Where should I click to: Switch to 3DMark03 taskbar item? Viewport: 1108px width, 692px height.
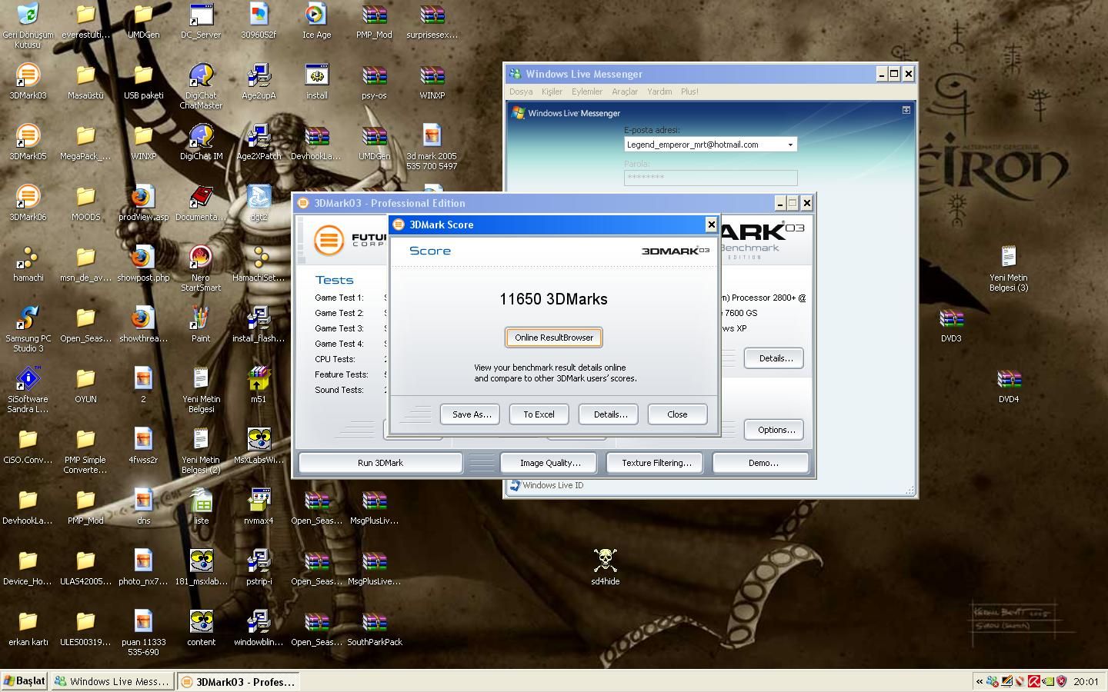pos(239,681)
